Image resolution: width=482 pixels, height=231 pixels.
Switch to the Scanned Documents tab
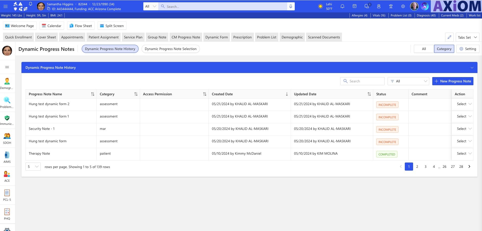[324, 37]
